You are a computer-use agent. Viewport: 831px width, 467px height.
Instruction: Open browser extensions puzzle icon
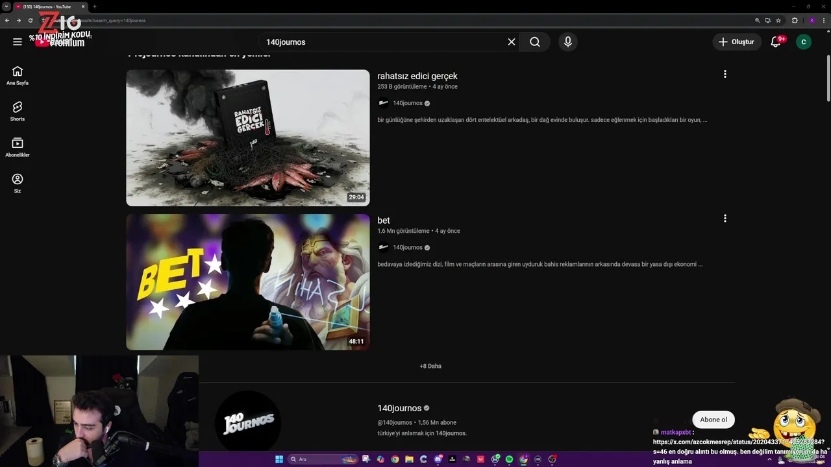(x=795, y=20)
